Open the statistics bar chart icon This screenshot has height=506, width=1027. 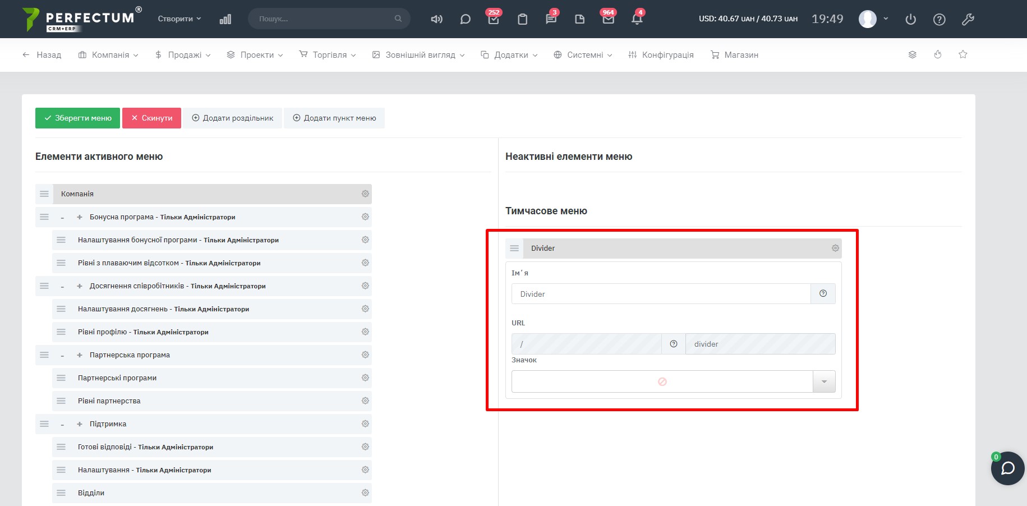[x=225, y=19]
